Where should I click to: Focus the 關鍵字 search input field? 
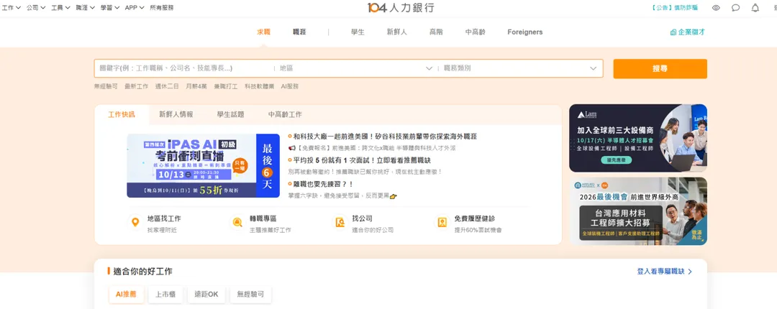click(184, 68)
